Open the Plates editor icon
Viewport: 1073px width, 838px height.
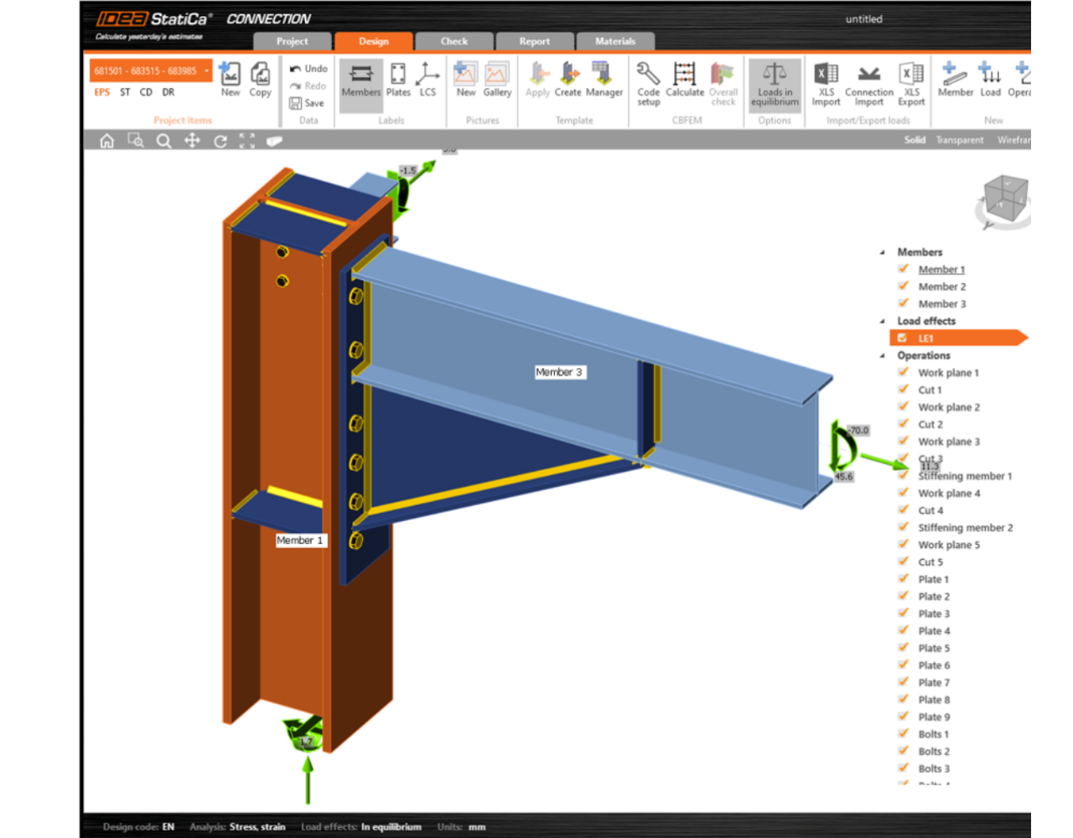(397, 82)
